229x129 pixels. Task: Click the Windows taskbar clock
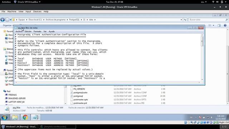pos(220,117)
